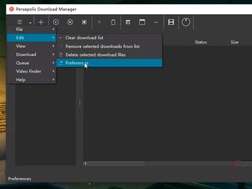Click the minimize to tray dash icon
The width and height of the screenshot is (252, 189).
point(156,23)
